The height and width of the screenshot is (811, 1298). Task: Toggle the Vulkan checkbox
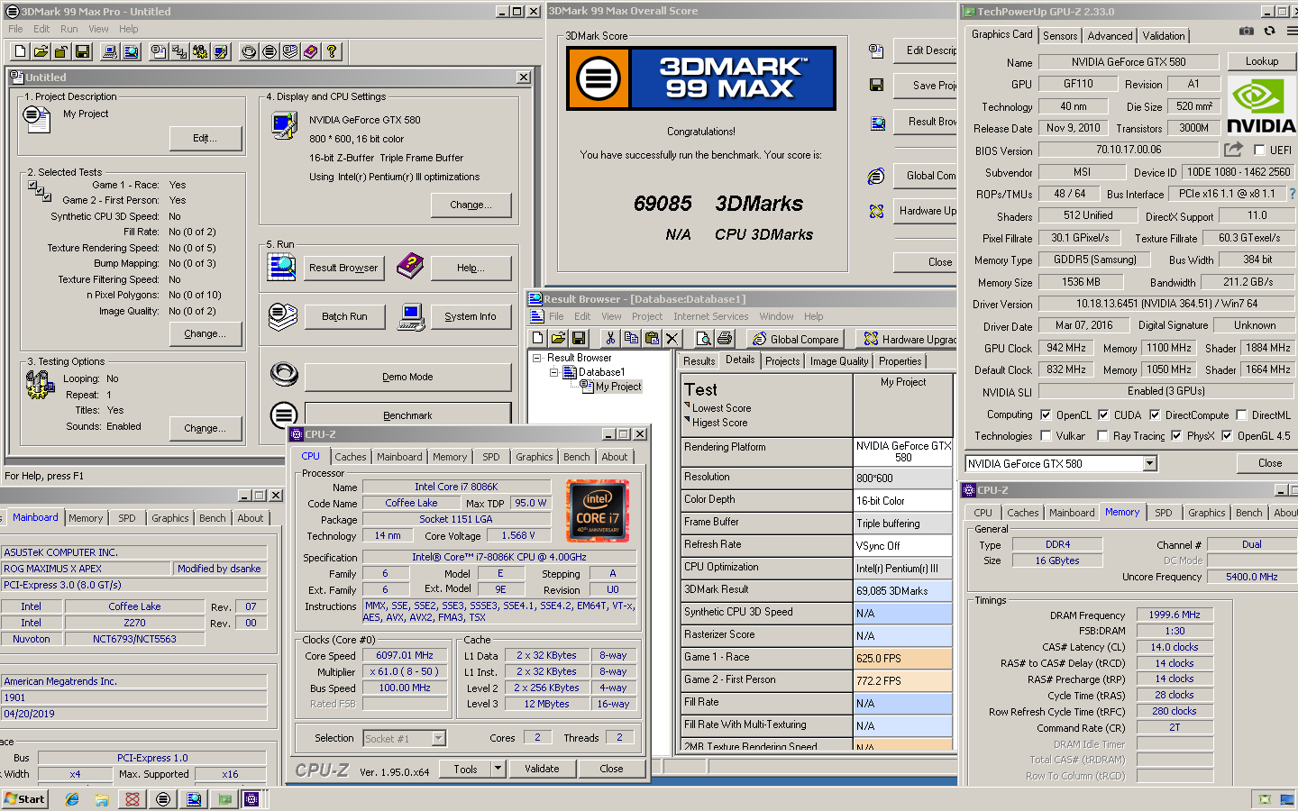tap(1046, 436)
